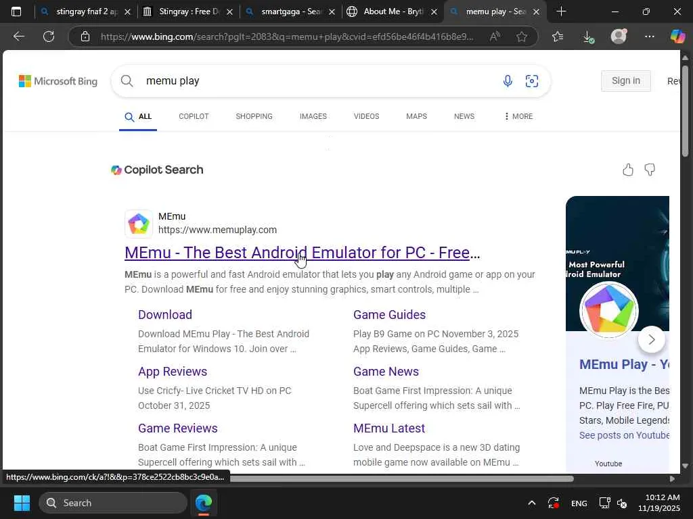Click the Windows taskbar Search box

tap(113, 503)
